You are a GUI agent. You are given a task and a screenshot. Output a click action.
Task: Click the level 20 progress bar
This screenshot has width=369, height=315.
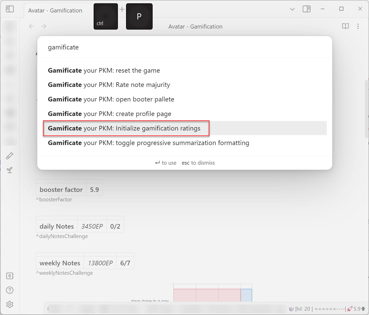329,309
